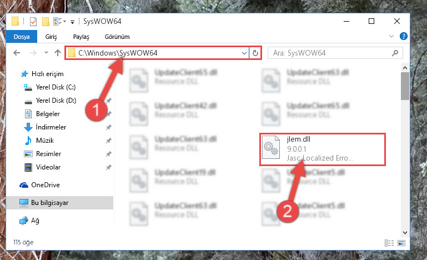This screenshot has width=427, height=260.
Task: Expand the address bar history dropdown
Action: 244,53
